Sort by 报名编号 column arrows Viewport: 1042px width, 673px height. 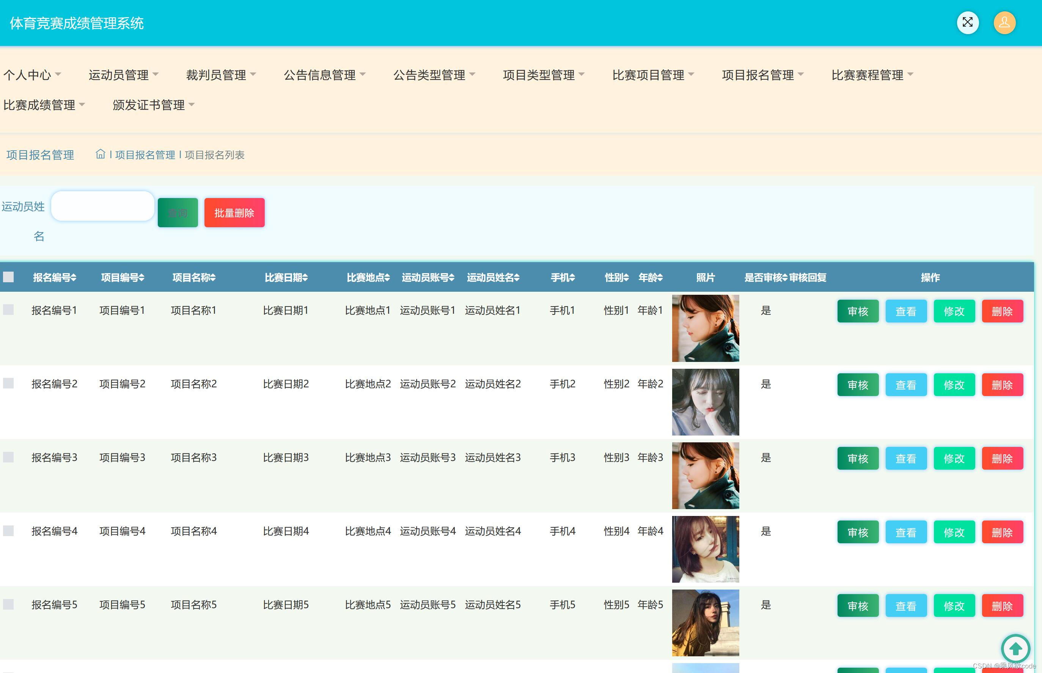pyautogui.click(x=73, y=277)
